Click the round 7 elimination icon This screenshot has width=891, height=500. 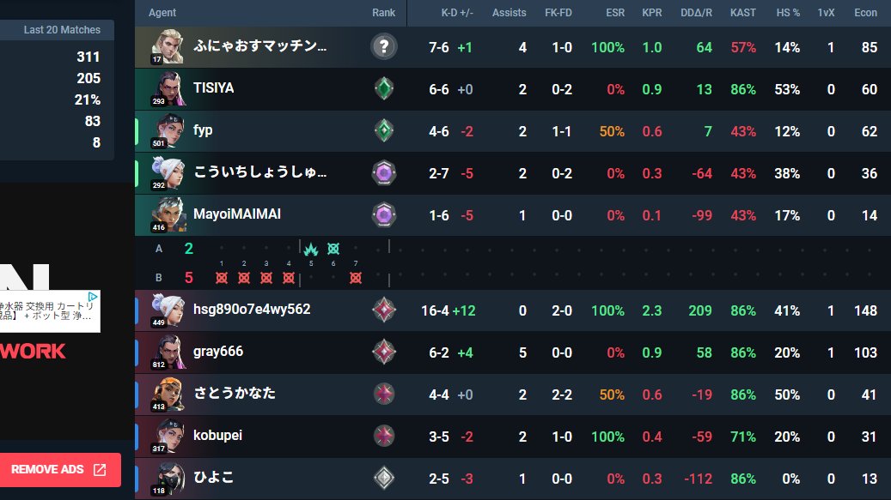click(356, 278)
